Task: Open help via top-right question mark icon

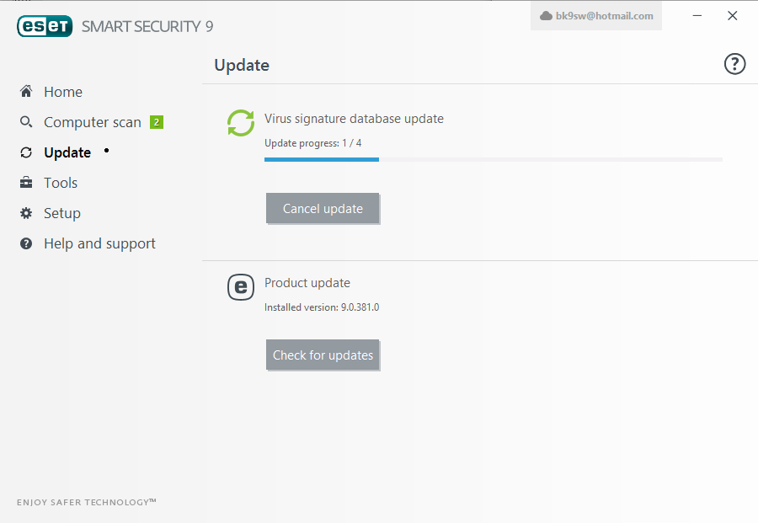Action: coord(734,64)
